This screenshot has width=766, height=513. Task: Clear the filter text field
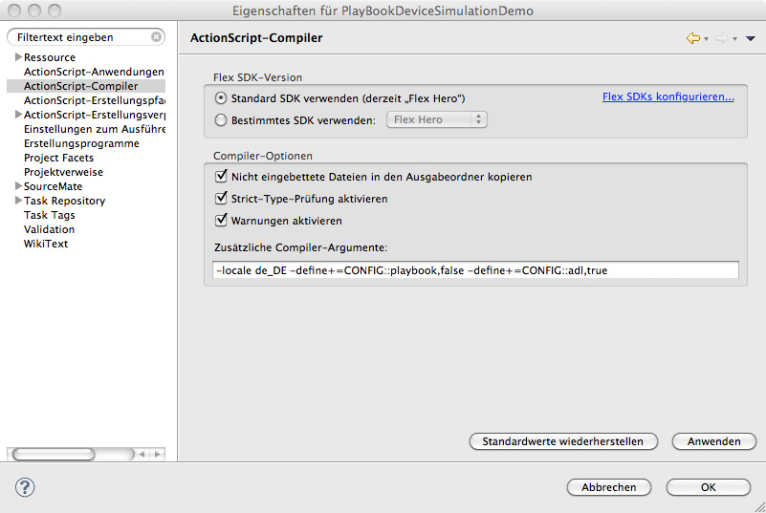(156, 37)
